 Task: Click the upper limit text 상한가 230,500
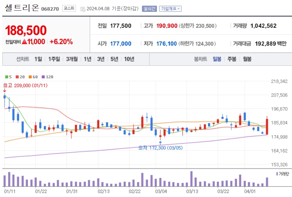198,26
